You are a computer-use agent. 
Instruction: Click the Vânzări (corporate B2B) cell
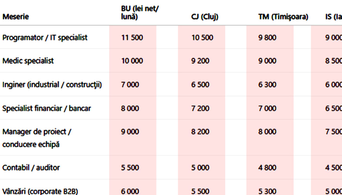pyautogui.click(x=40, y=191)
